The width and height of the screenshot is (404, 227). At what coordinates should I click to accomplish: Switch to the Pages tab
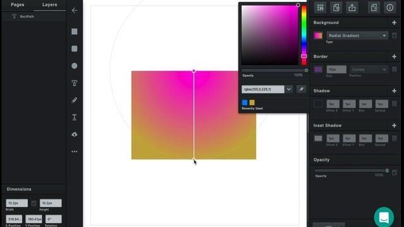(x=18, y=4)
